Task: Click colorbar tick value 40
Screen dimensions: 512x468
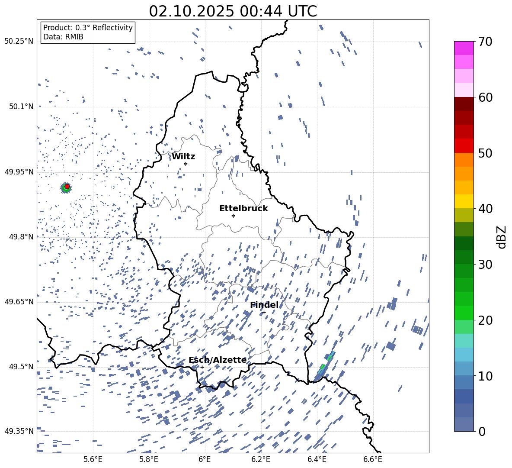Action: point(485,209)
